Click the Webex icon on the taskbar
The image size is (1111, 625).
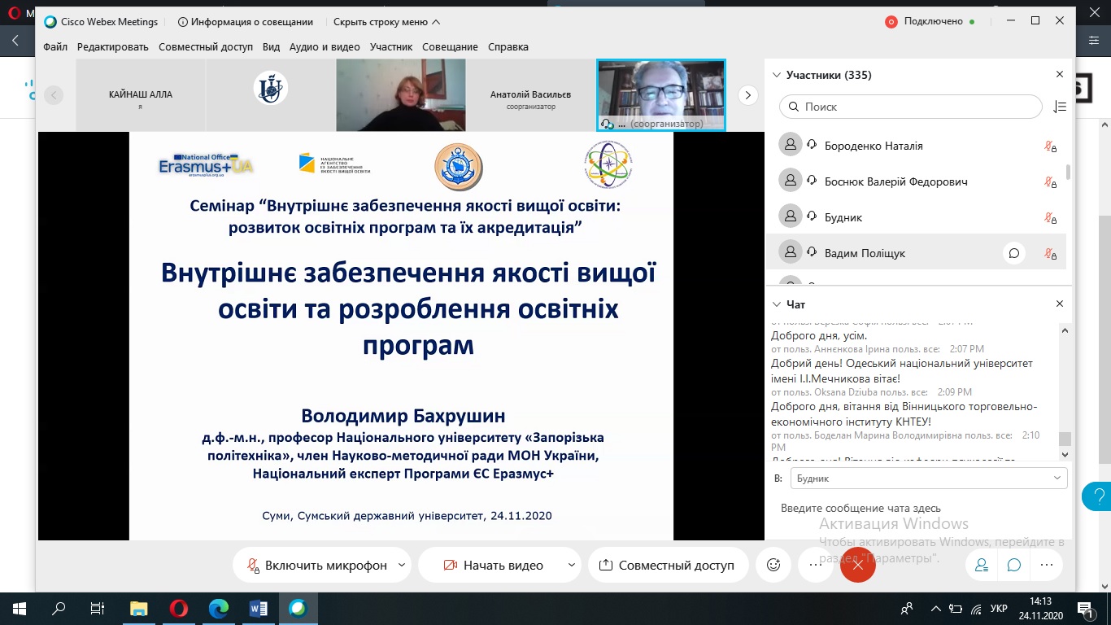[x=298, y=609]
